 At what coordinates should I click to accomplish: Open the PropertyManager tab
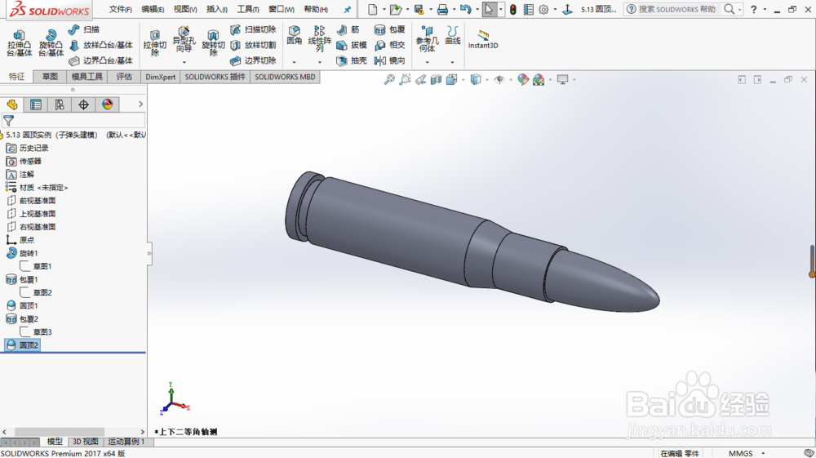click(x=36, y=104)
